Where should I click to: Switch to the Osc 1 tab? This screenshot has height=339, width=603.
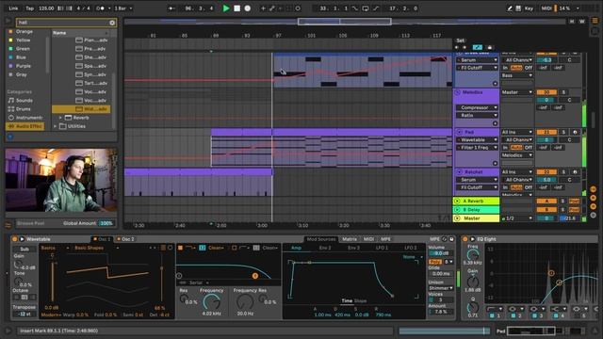pyautogui.click(x=102, y=239)
